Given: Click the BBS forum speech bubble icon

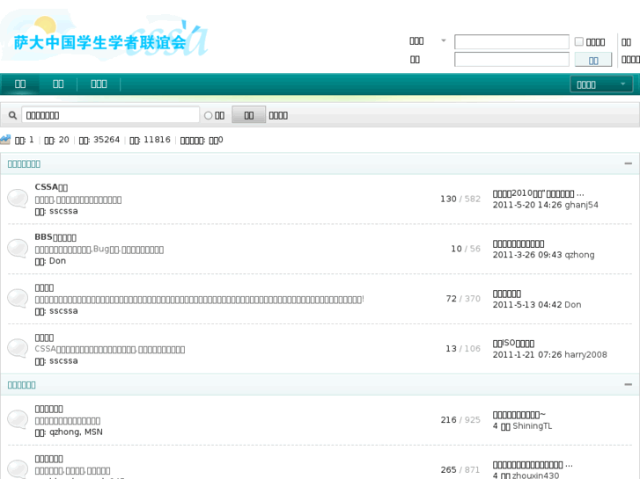Looking at the screenshot, I should coord(18,248).
